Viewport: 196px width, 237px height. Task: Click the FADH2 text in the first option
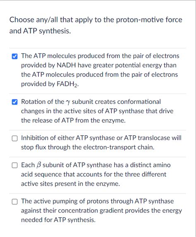click(67, 84)
